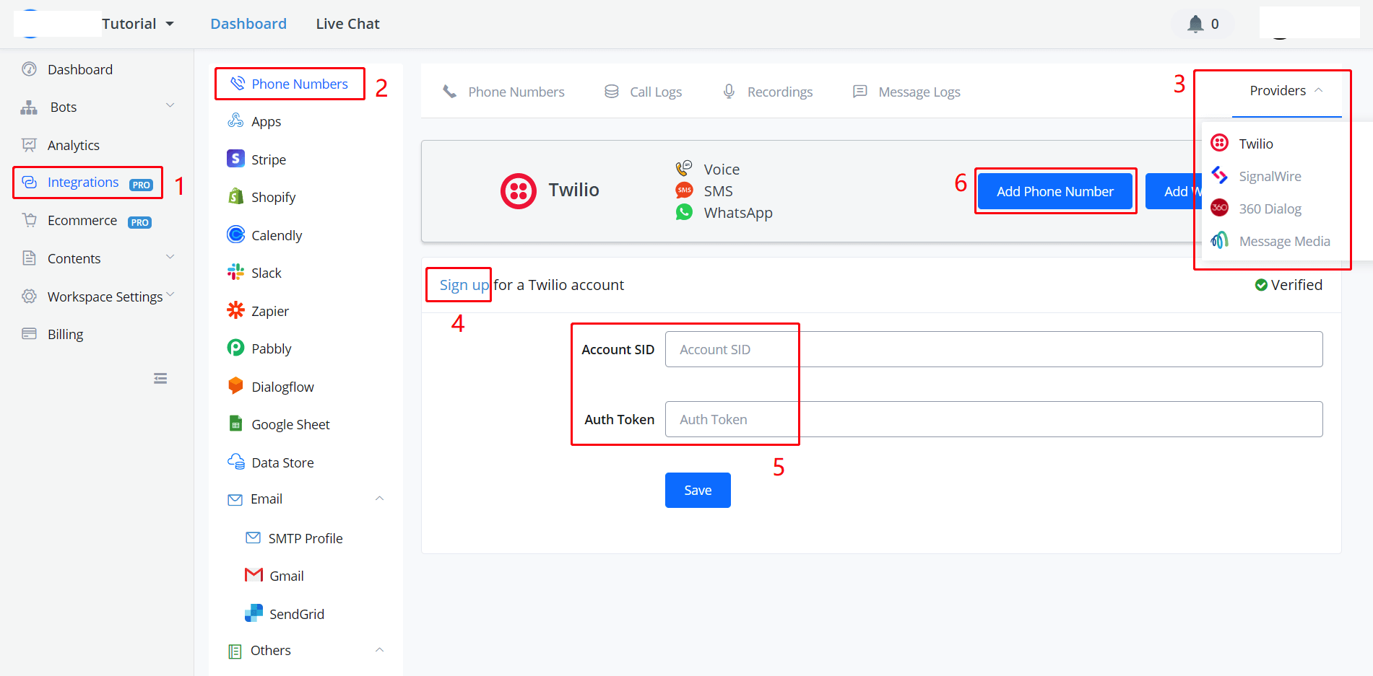Expand the Bots submenu chevron

point(170,106)
